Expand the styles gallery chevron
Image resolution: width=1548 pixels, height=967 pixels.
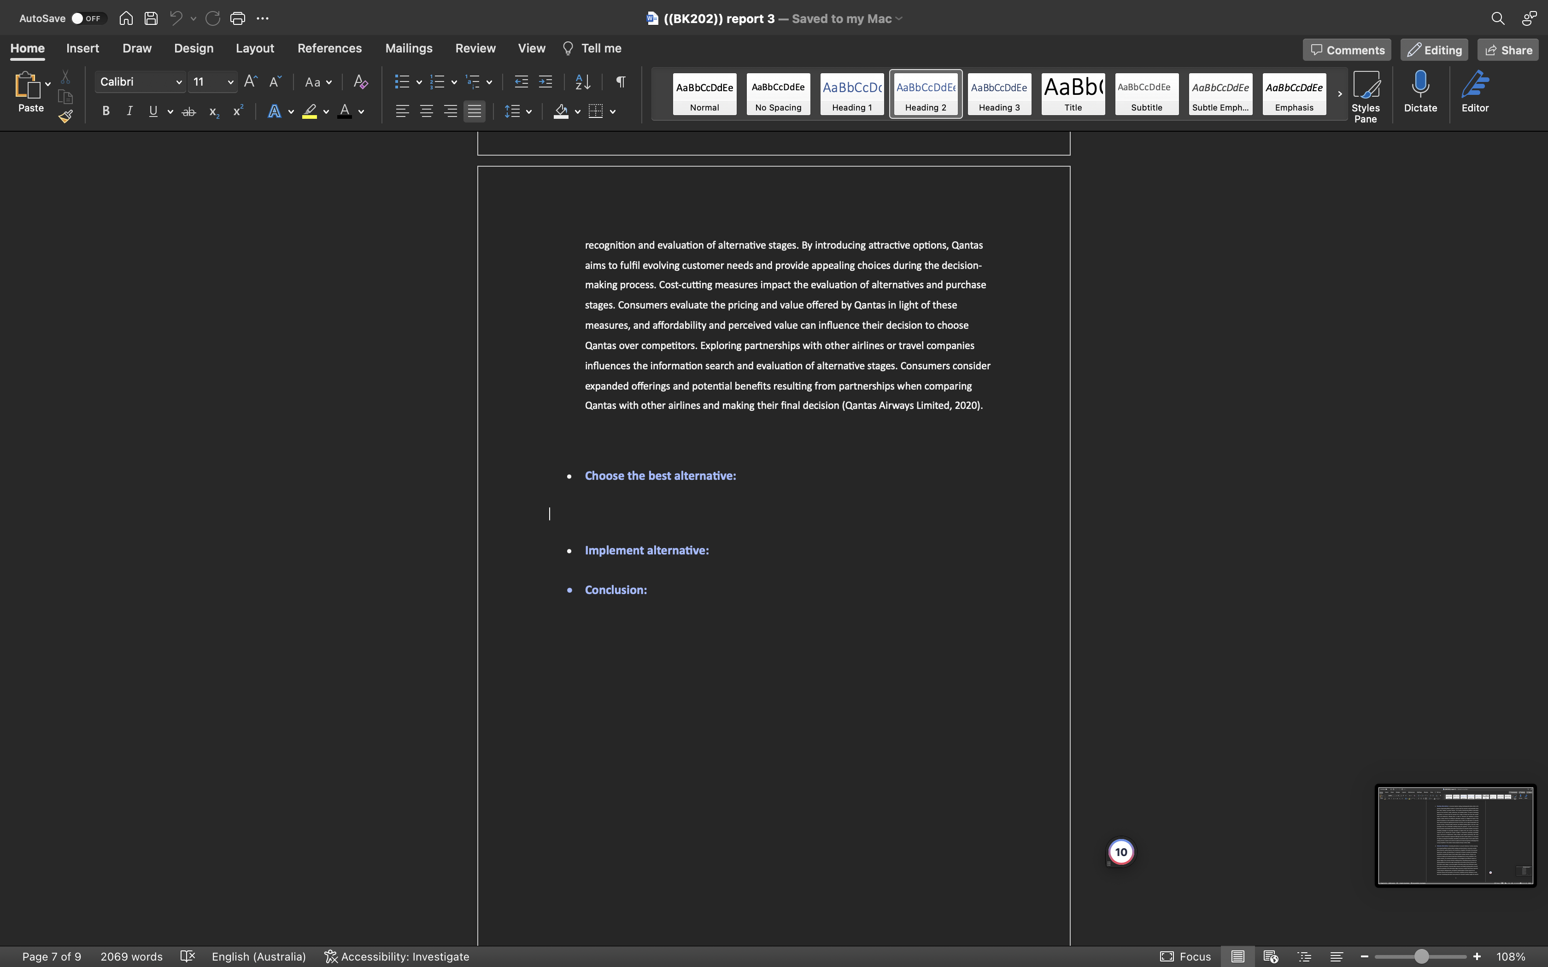click(1339, 94)
